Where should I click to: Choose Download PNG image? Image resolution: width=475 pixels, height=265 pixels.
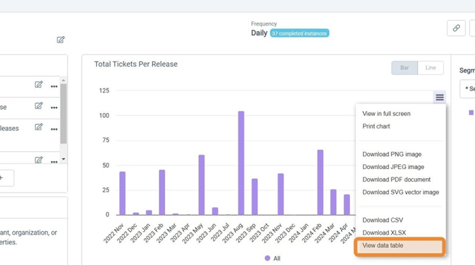click(x=391, y=154)
